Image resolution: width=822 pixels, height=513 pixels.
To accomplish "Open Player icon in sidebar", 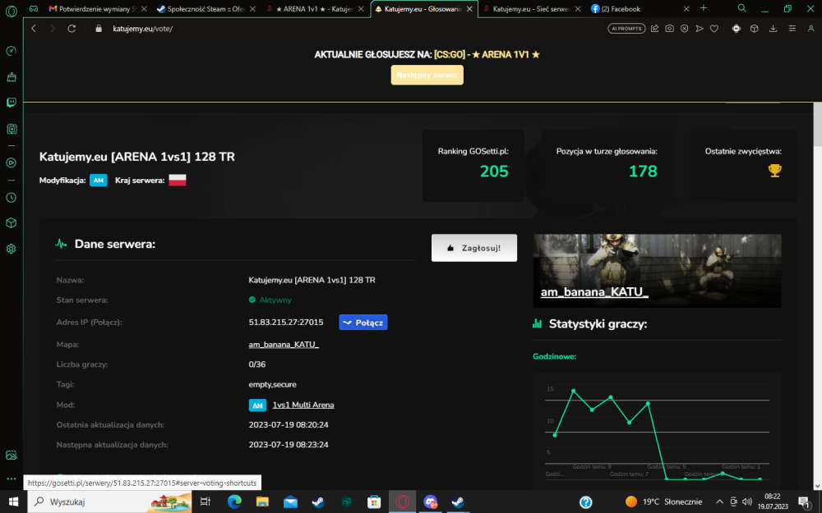I will (x=11, y=163).
